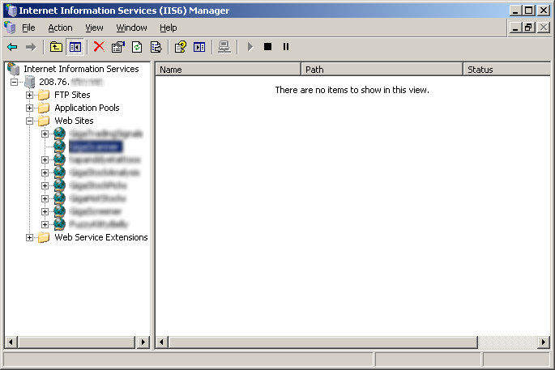Image resolution: width=555 pixels, height=370 pixels.
Task: Expand the Web Service Extensions node
Action: point(30,238)
